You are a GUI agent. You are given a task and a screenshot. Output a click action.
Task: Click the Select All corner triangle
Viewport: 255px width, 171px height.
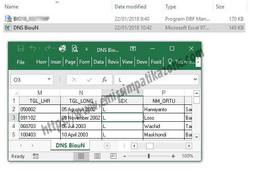[x=16, y=93]
